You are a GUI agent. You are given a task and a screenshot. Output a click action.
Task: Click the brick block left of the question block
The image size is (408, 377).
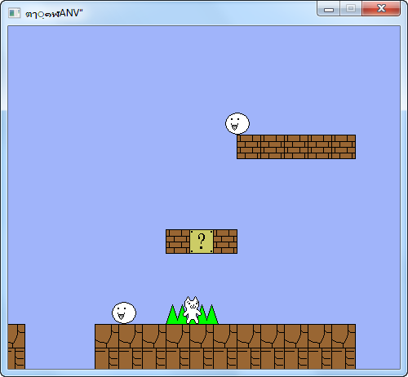(x=178, y=242)
